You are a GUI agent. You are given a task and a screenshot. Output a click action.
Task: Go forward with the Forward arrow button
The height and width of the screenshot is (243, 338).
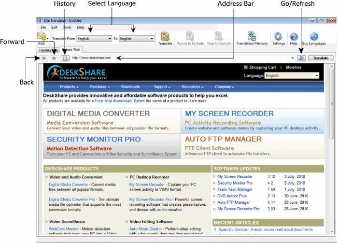[x=54, y=58]
